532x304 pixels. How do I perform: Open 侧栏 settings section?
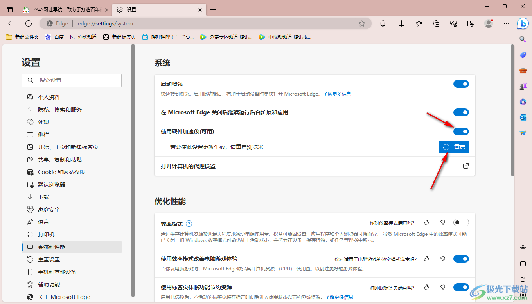click(x=72, y=135)
